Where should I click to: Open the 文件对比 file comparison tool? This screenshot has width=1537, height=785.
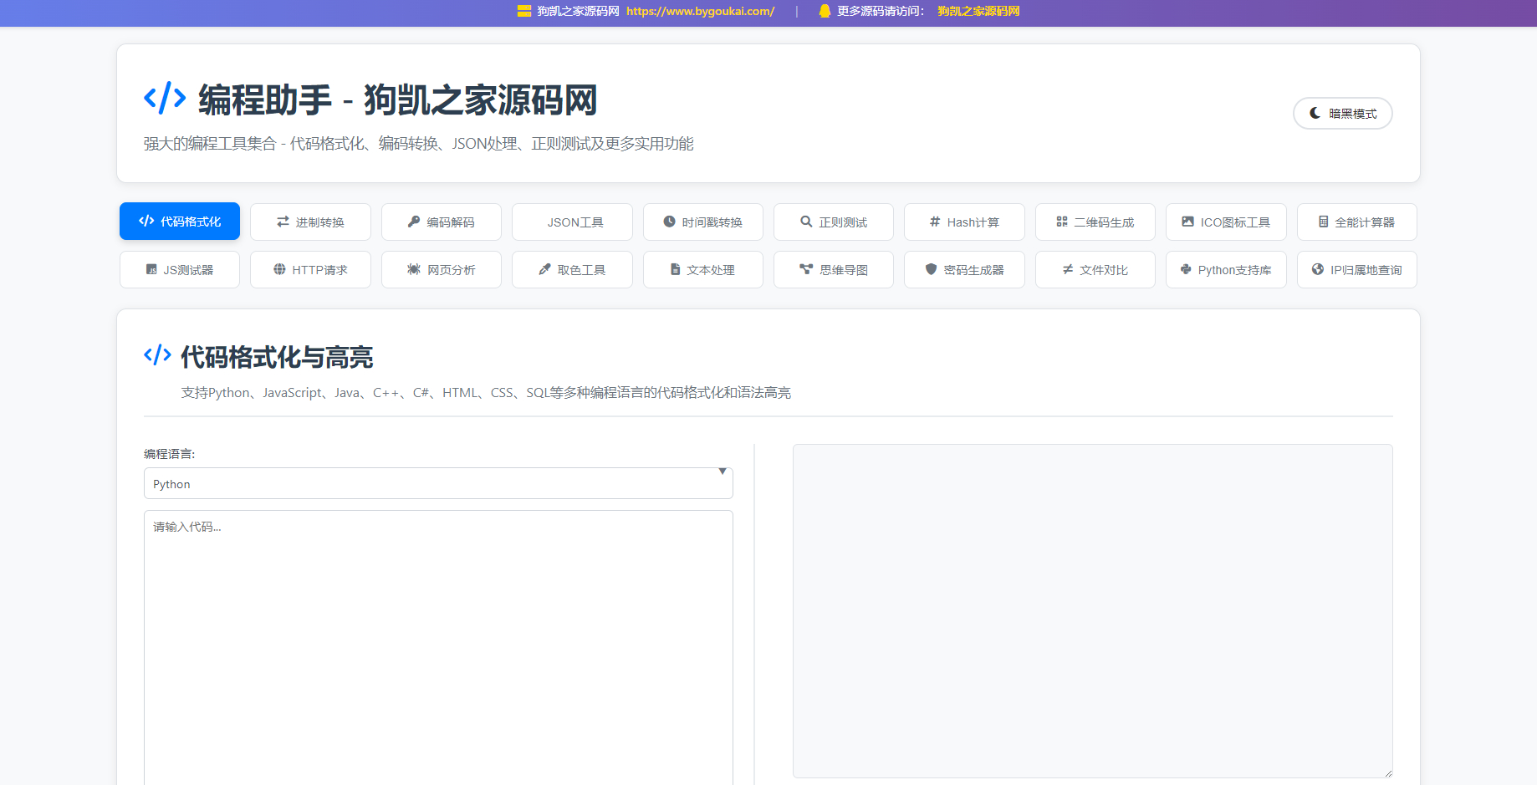[1095, 269]
